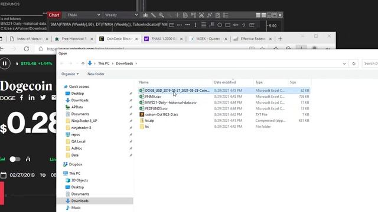This screenshot has width=378, height=212.
Task: Select Music under This PC
Action: tap(76, 208)
